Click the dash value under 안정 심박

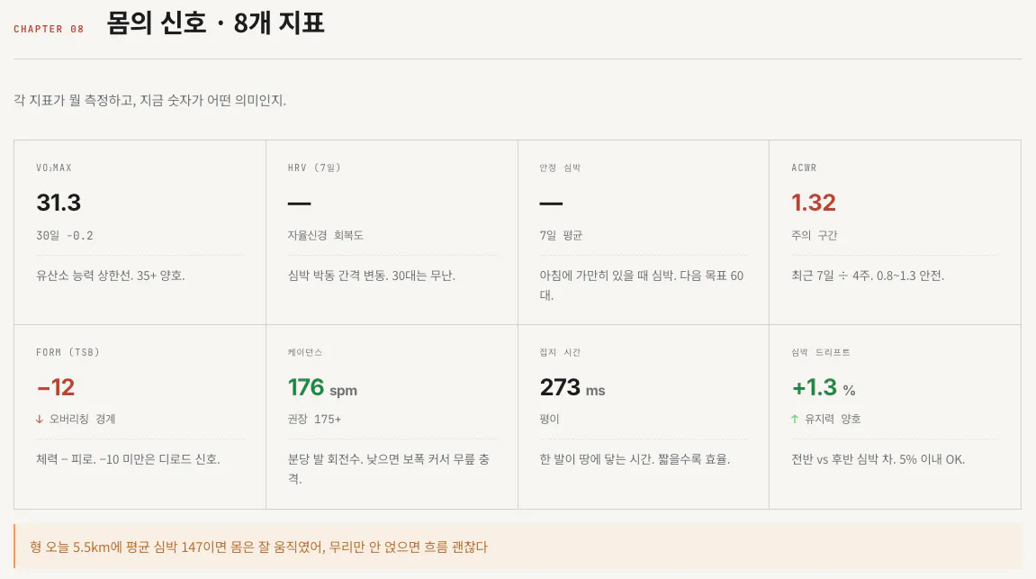pos(551,203)
